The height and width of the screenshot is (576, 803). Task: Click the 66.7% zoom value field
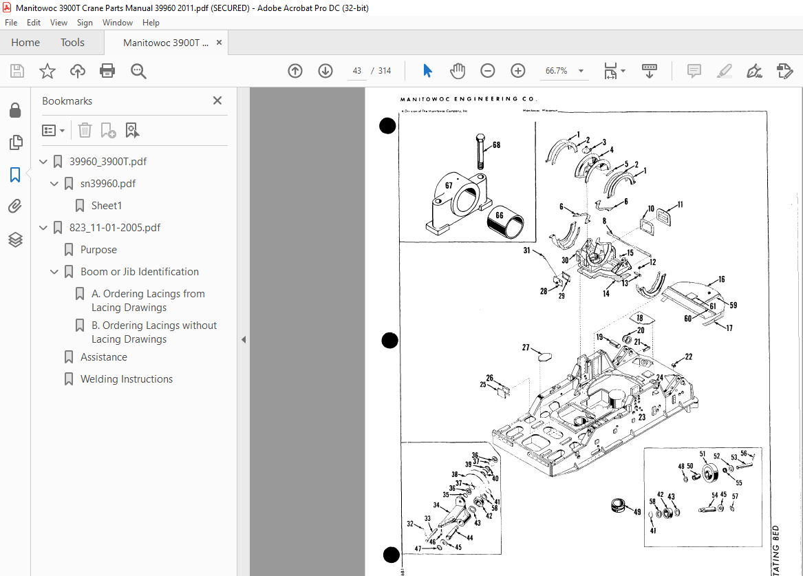click(556, 71)
